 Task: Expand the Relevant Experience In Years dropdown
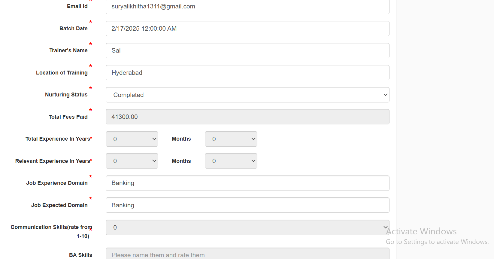[132, 161]
